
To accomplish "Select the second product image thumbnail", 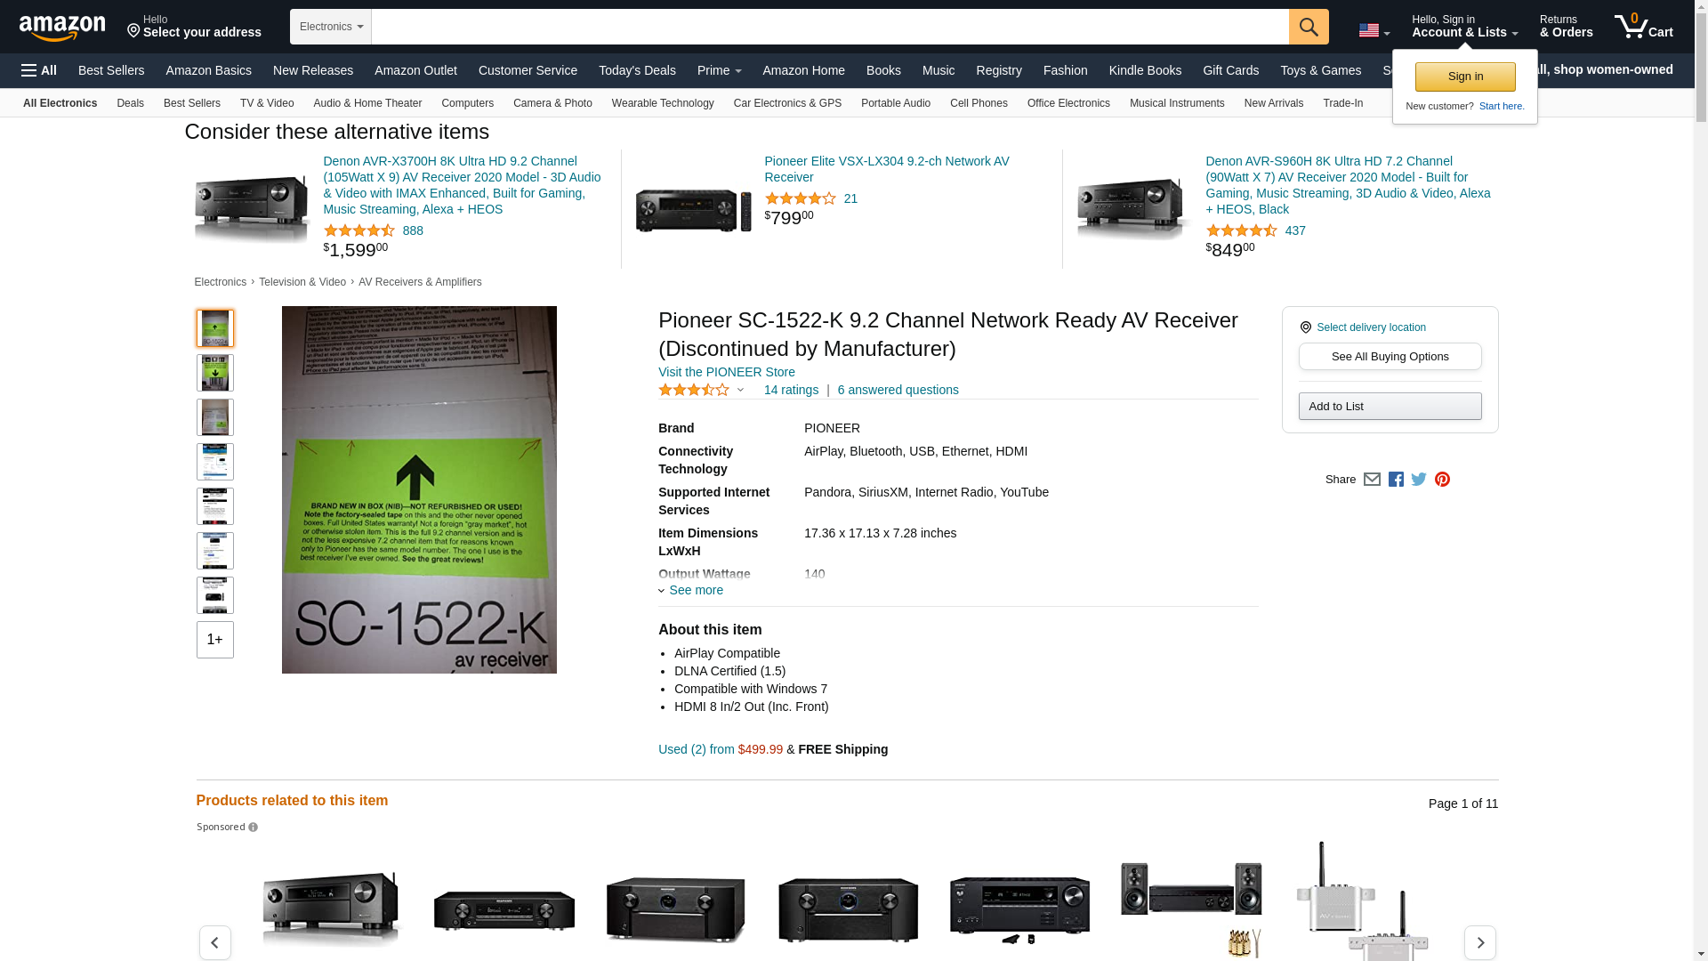I will click(215, 373).
